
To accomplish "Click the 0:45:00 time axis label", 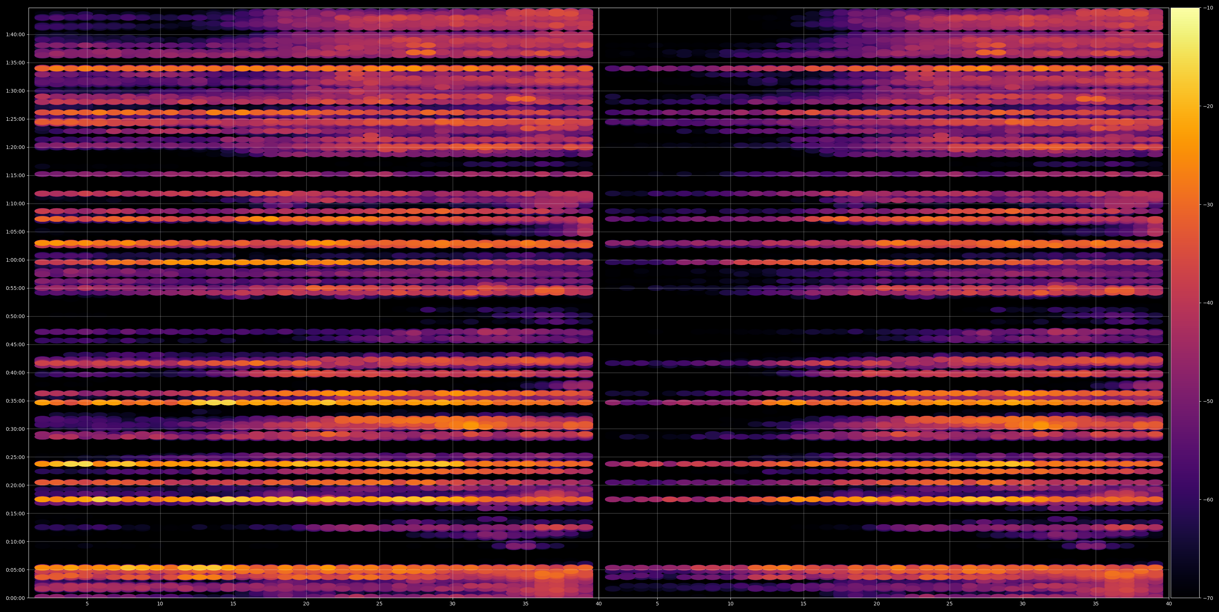I will 15,344.
